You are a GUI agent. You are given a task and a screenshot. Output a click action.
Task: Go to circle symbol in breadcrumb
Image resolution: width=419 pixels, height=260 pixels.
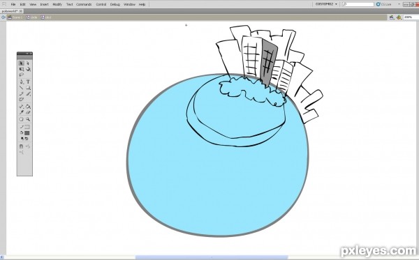tap(32, 17)
